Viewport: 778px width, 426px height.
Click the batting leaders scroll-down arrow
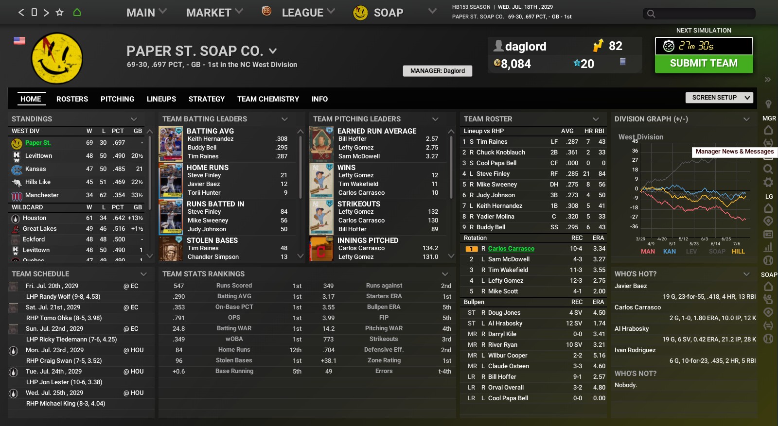(x=301, y=256)
